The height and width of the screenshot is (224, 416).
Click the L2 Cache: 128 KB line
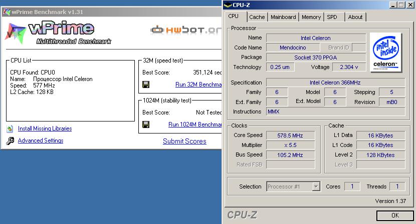pyautogui.click(x=32, y=92)
